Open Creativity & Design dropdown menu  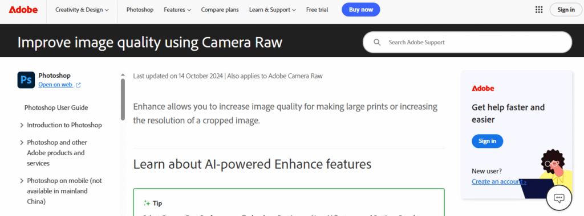tap(82, 10)
